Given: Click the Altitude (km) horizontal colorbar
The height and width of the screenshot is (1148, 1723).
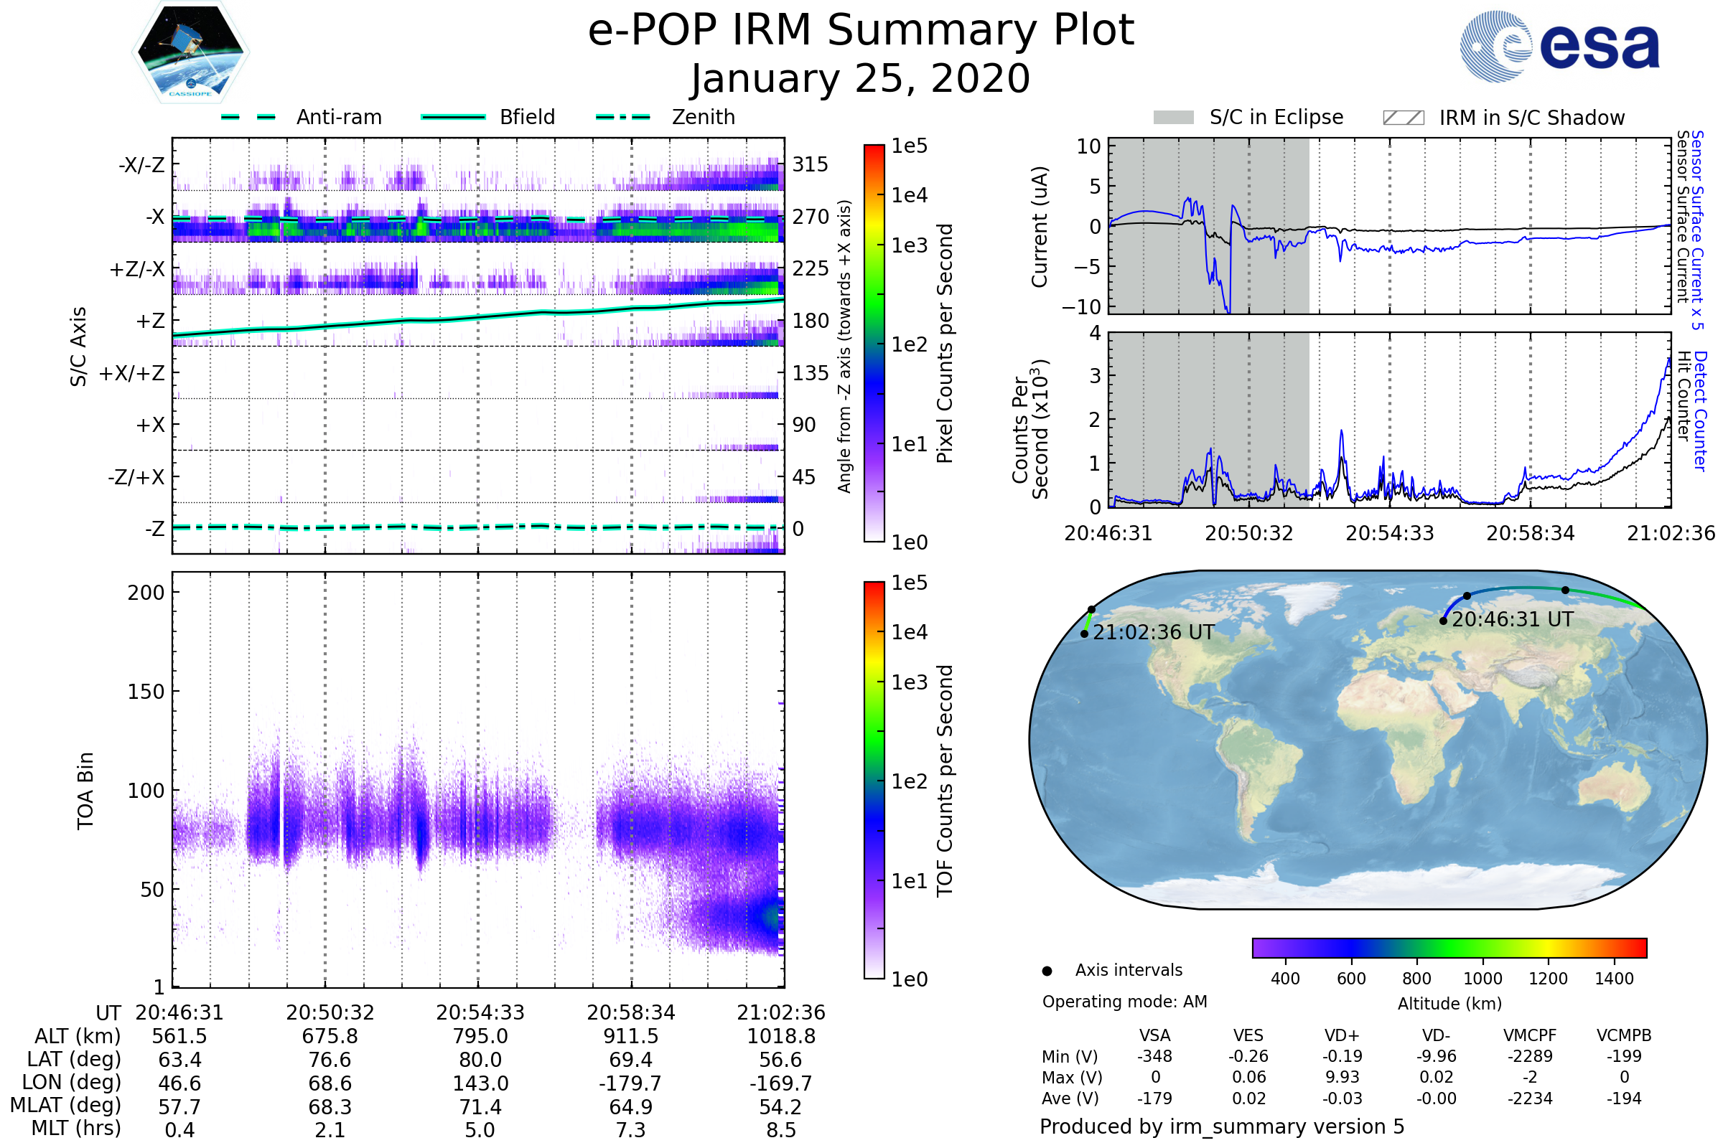Looking at the screenshot, I should point(1449,947).
